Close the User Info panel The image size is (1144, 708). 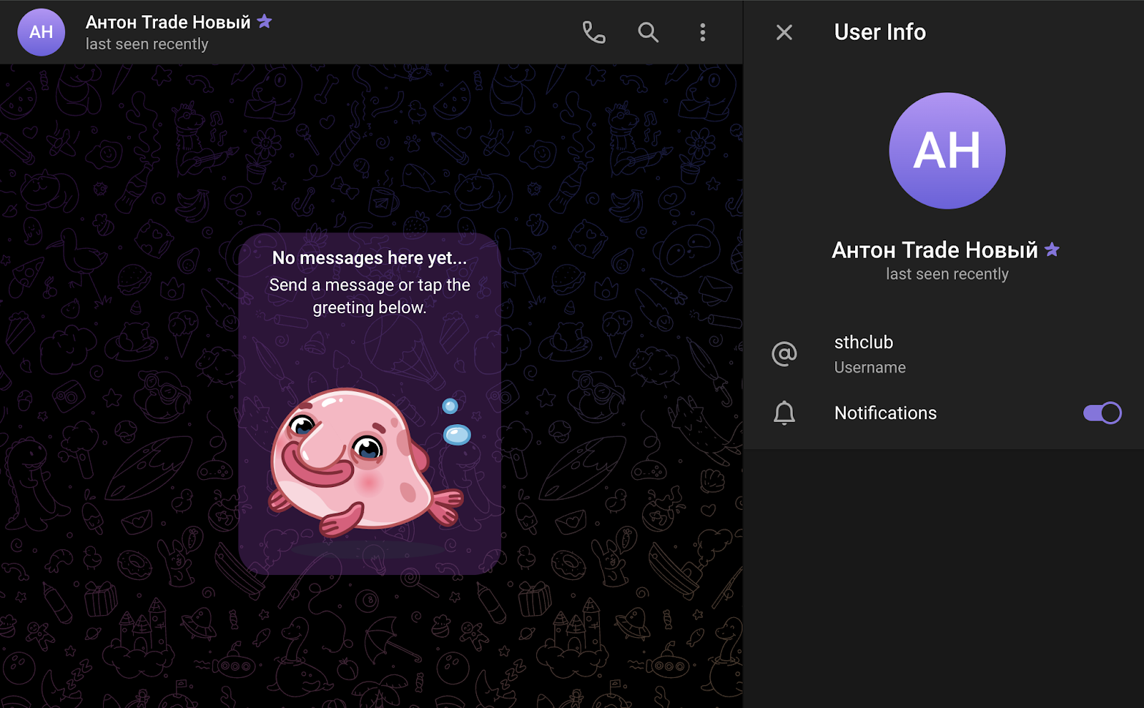pos(784,32)
